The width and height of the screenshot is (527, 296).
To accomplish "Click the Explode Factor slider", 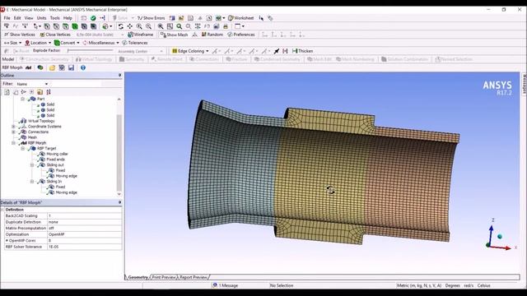I will point(90,51).
